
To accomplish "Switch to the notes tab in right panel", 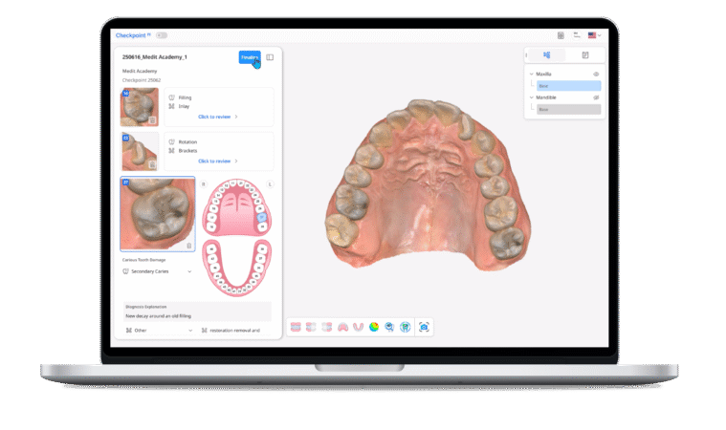I will (584, 55).
